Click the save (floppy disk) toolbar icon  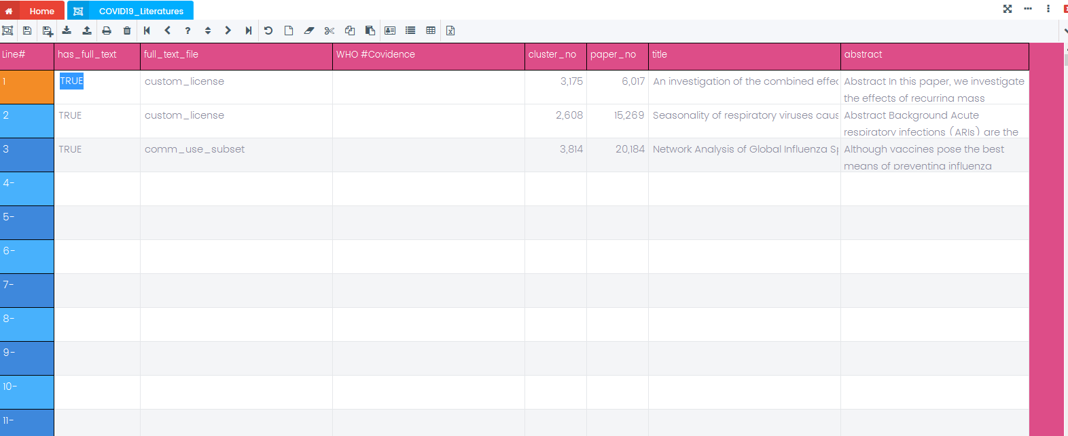[x=27, y=31]
